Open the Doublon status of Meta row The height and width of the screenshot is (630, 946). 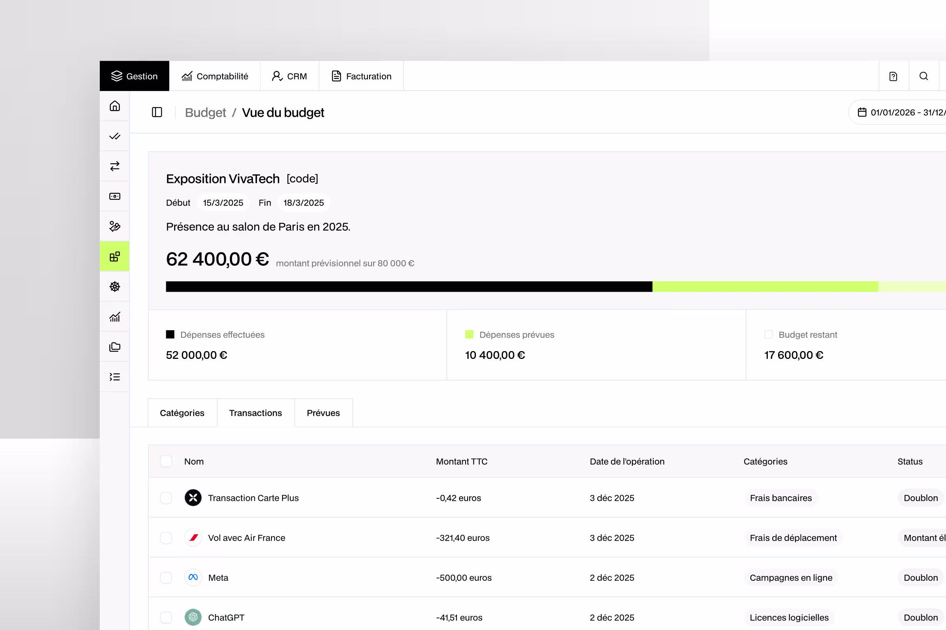(920, 578)
